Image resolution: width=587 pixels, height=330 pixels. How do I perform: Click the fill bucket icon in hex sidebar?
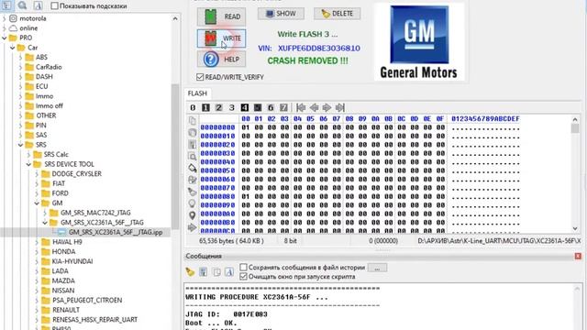click(x=192, y=168)
